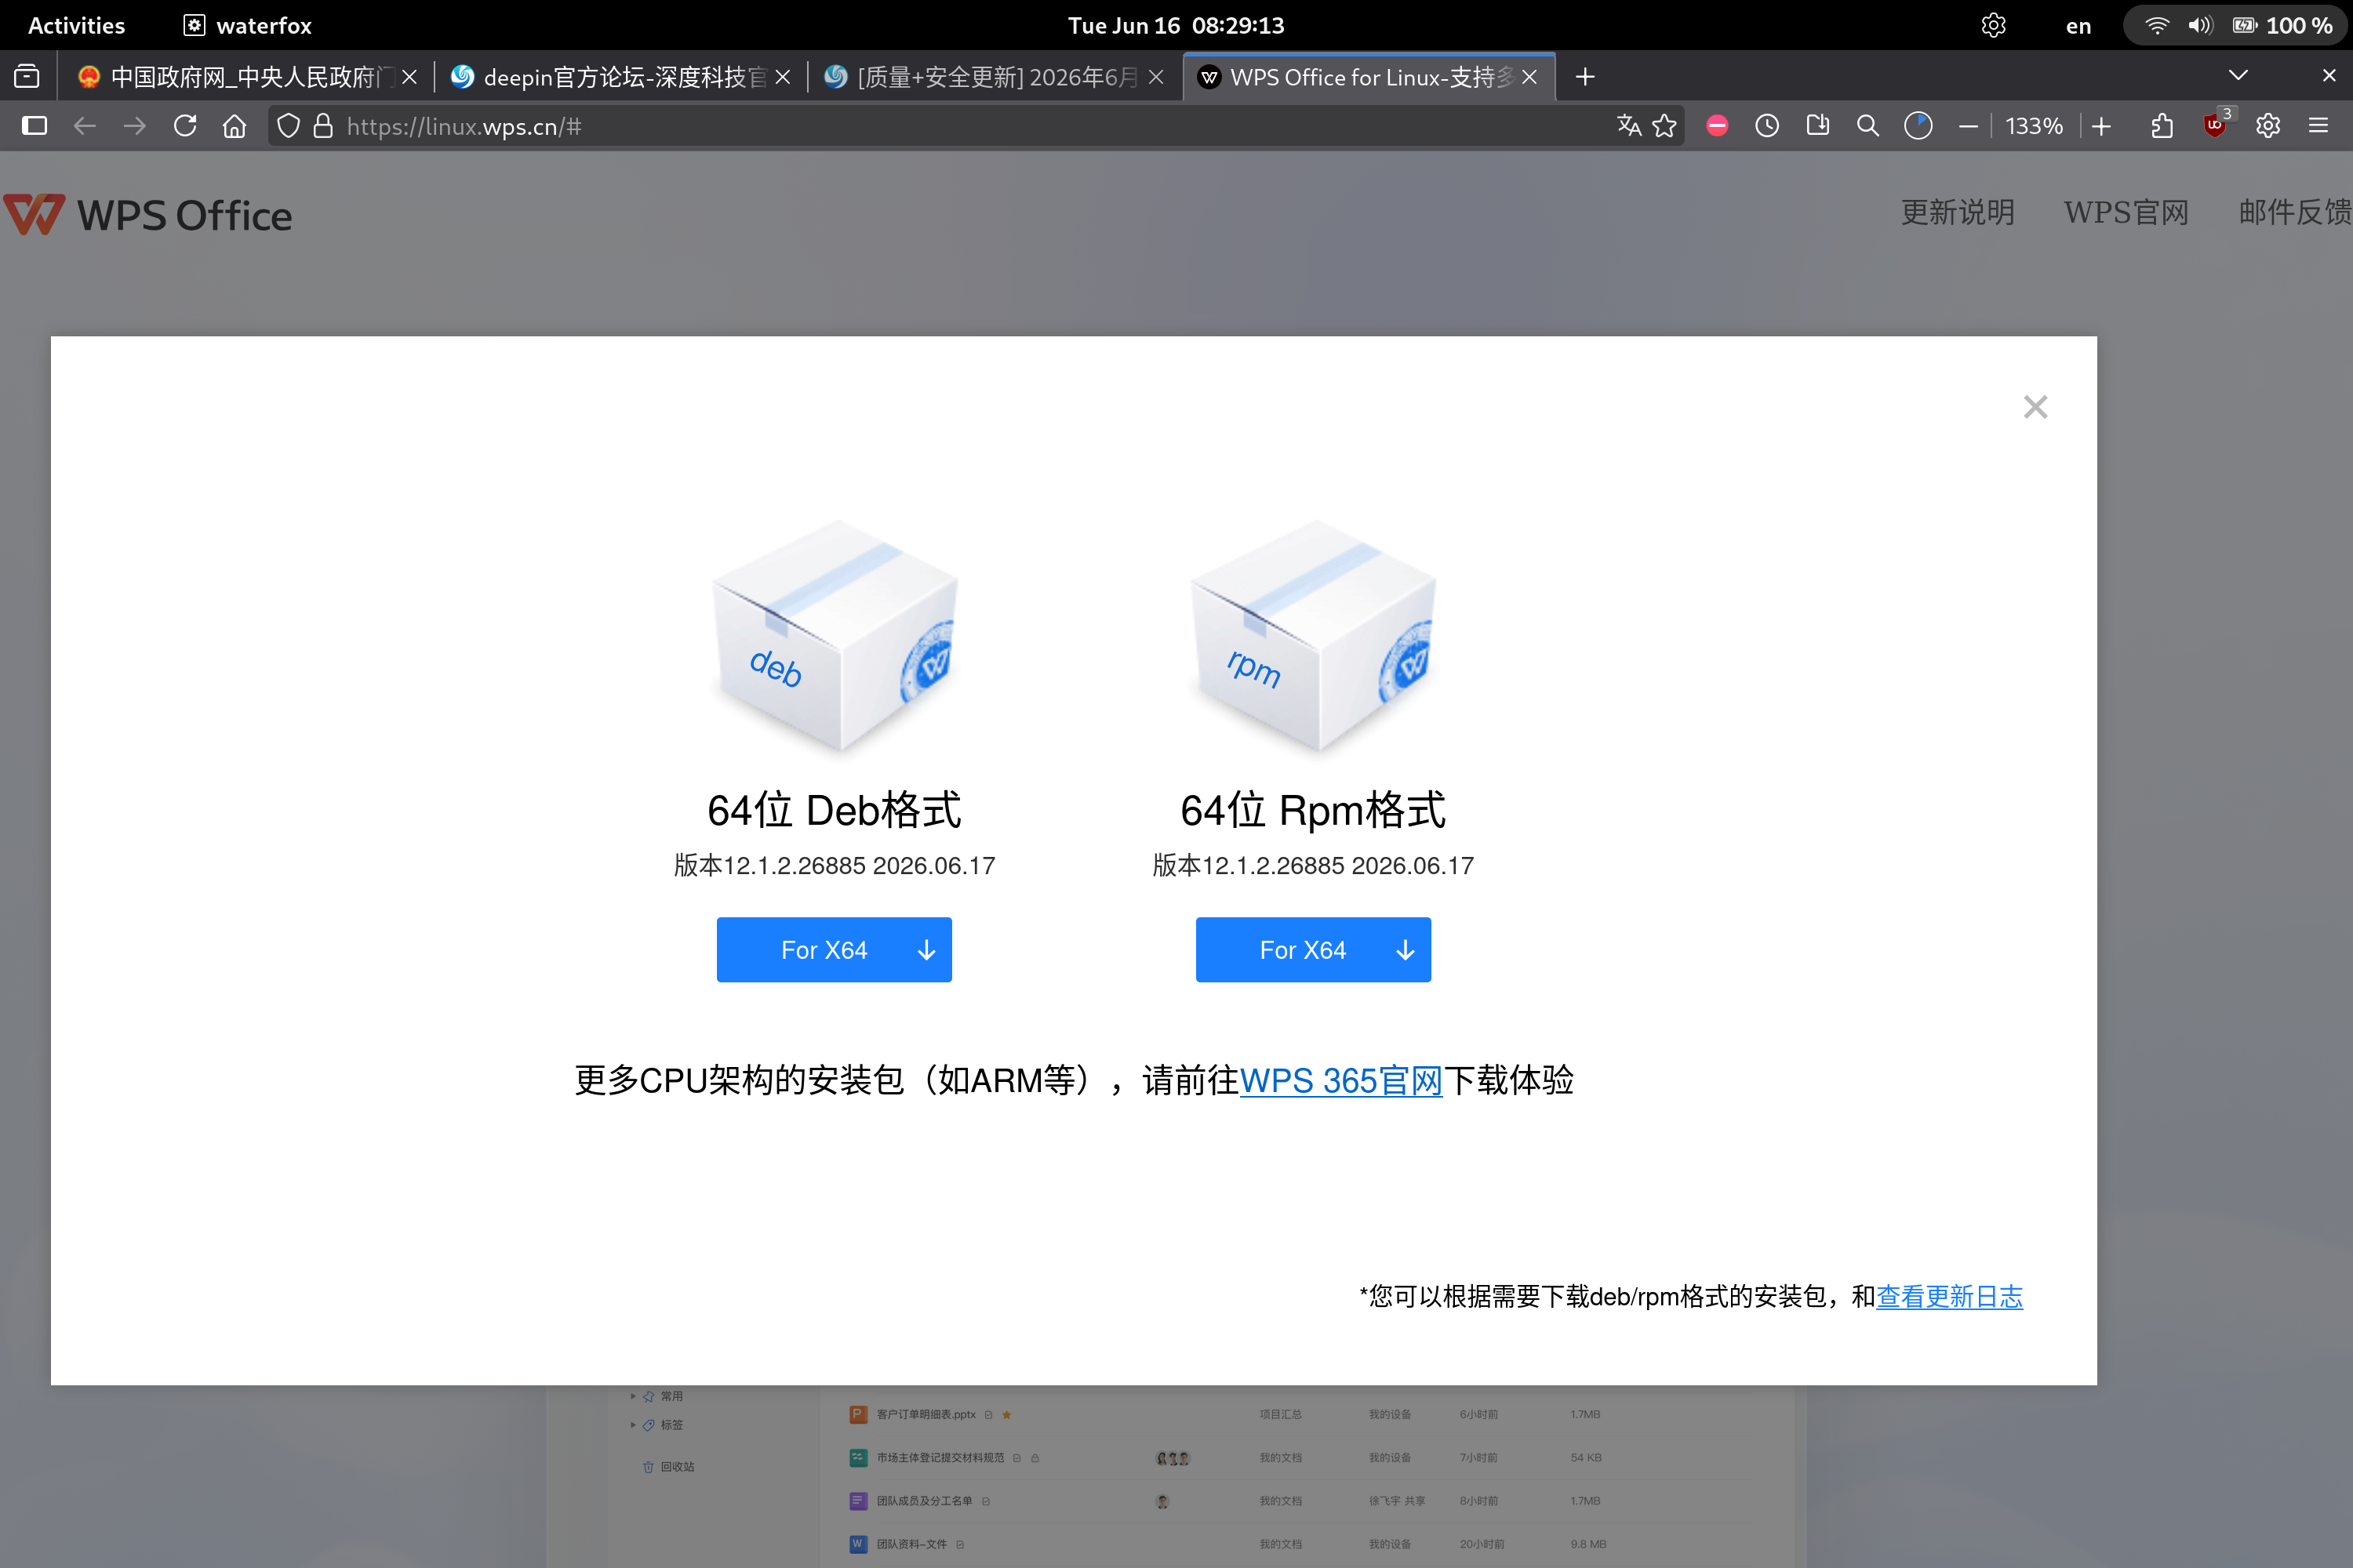Open the tracking protection shield icon
Viewport: 2353px width, 1568px height.
(x=288, y=126)
